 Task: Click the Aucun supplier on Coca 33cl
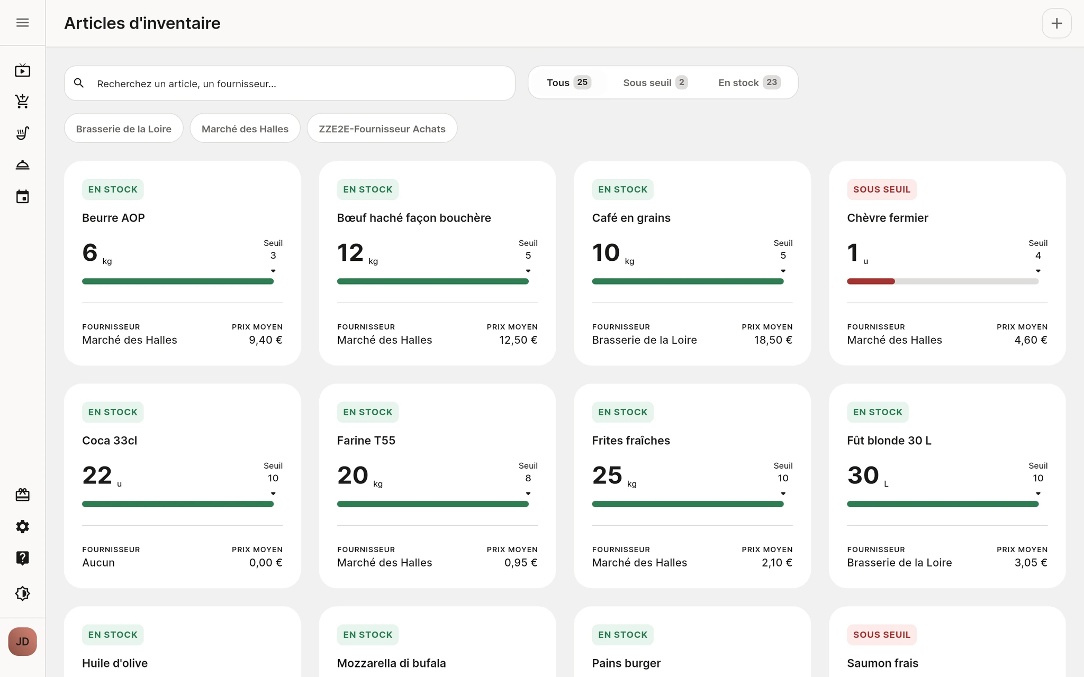click(98, 563)
